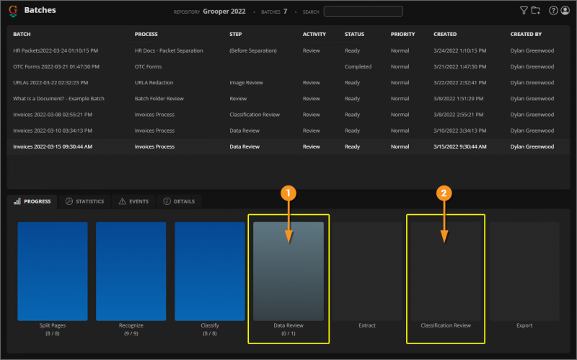Viewport: 577px width, 360px height.
Task: Click the HR Docs - Packet Separation process cell
Action: coord(169,51)
